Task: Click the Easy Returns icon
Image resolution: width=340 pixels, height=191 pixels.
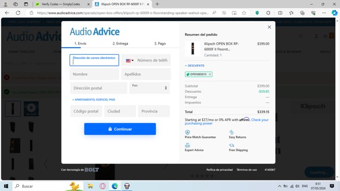Action: pyautogui.click(x=232, y=132)
